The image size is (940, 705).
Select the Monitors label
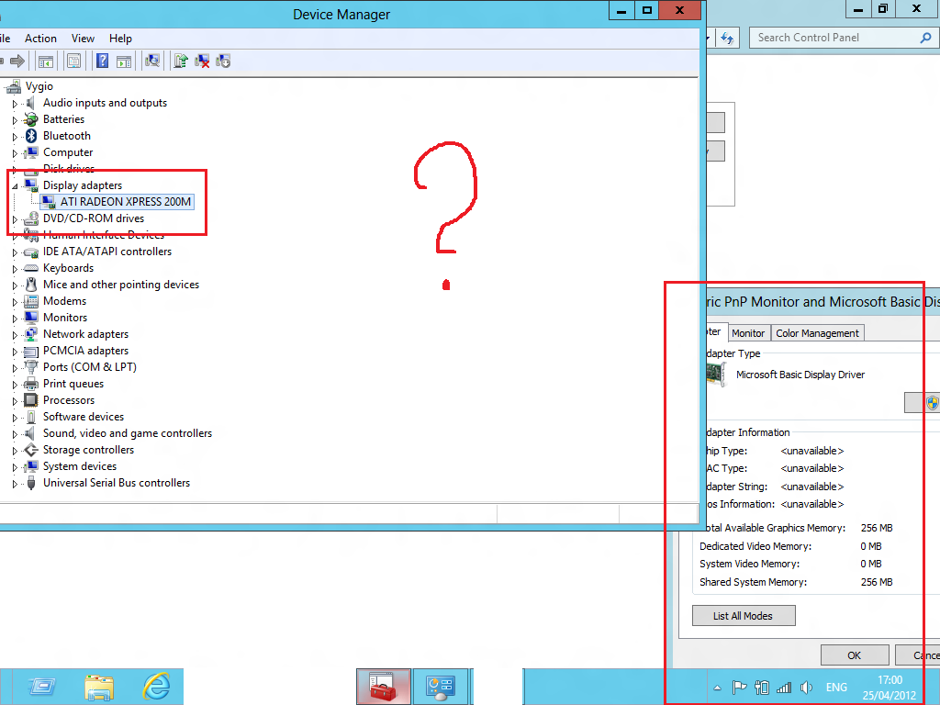click(x=65, y=317)
